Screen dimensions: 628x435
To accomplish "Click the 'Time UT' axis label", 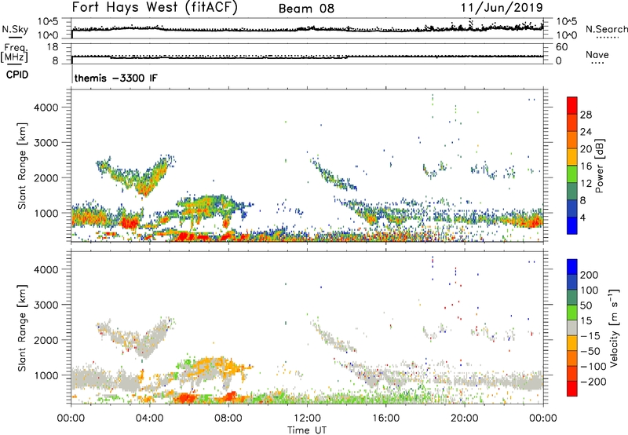I will point(307,430).
